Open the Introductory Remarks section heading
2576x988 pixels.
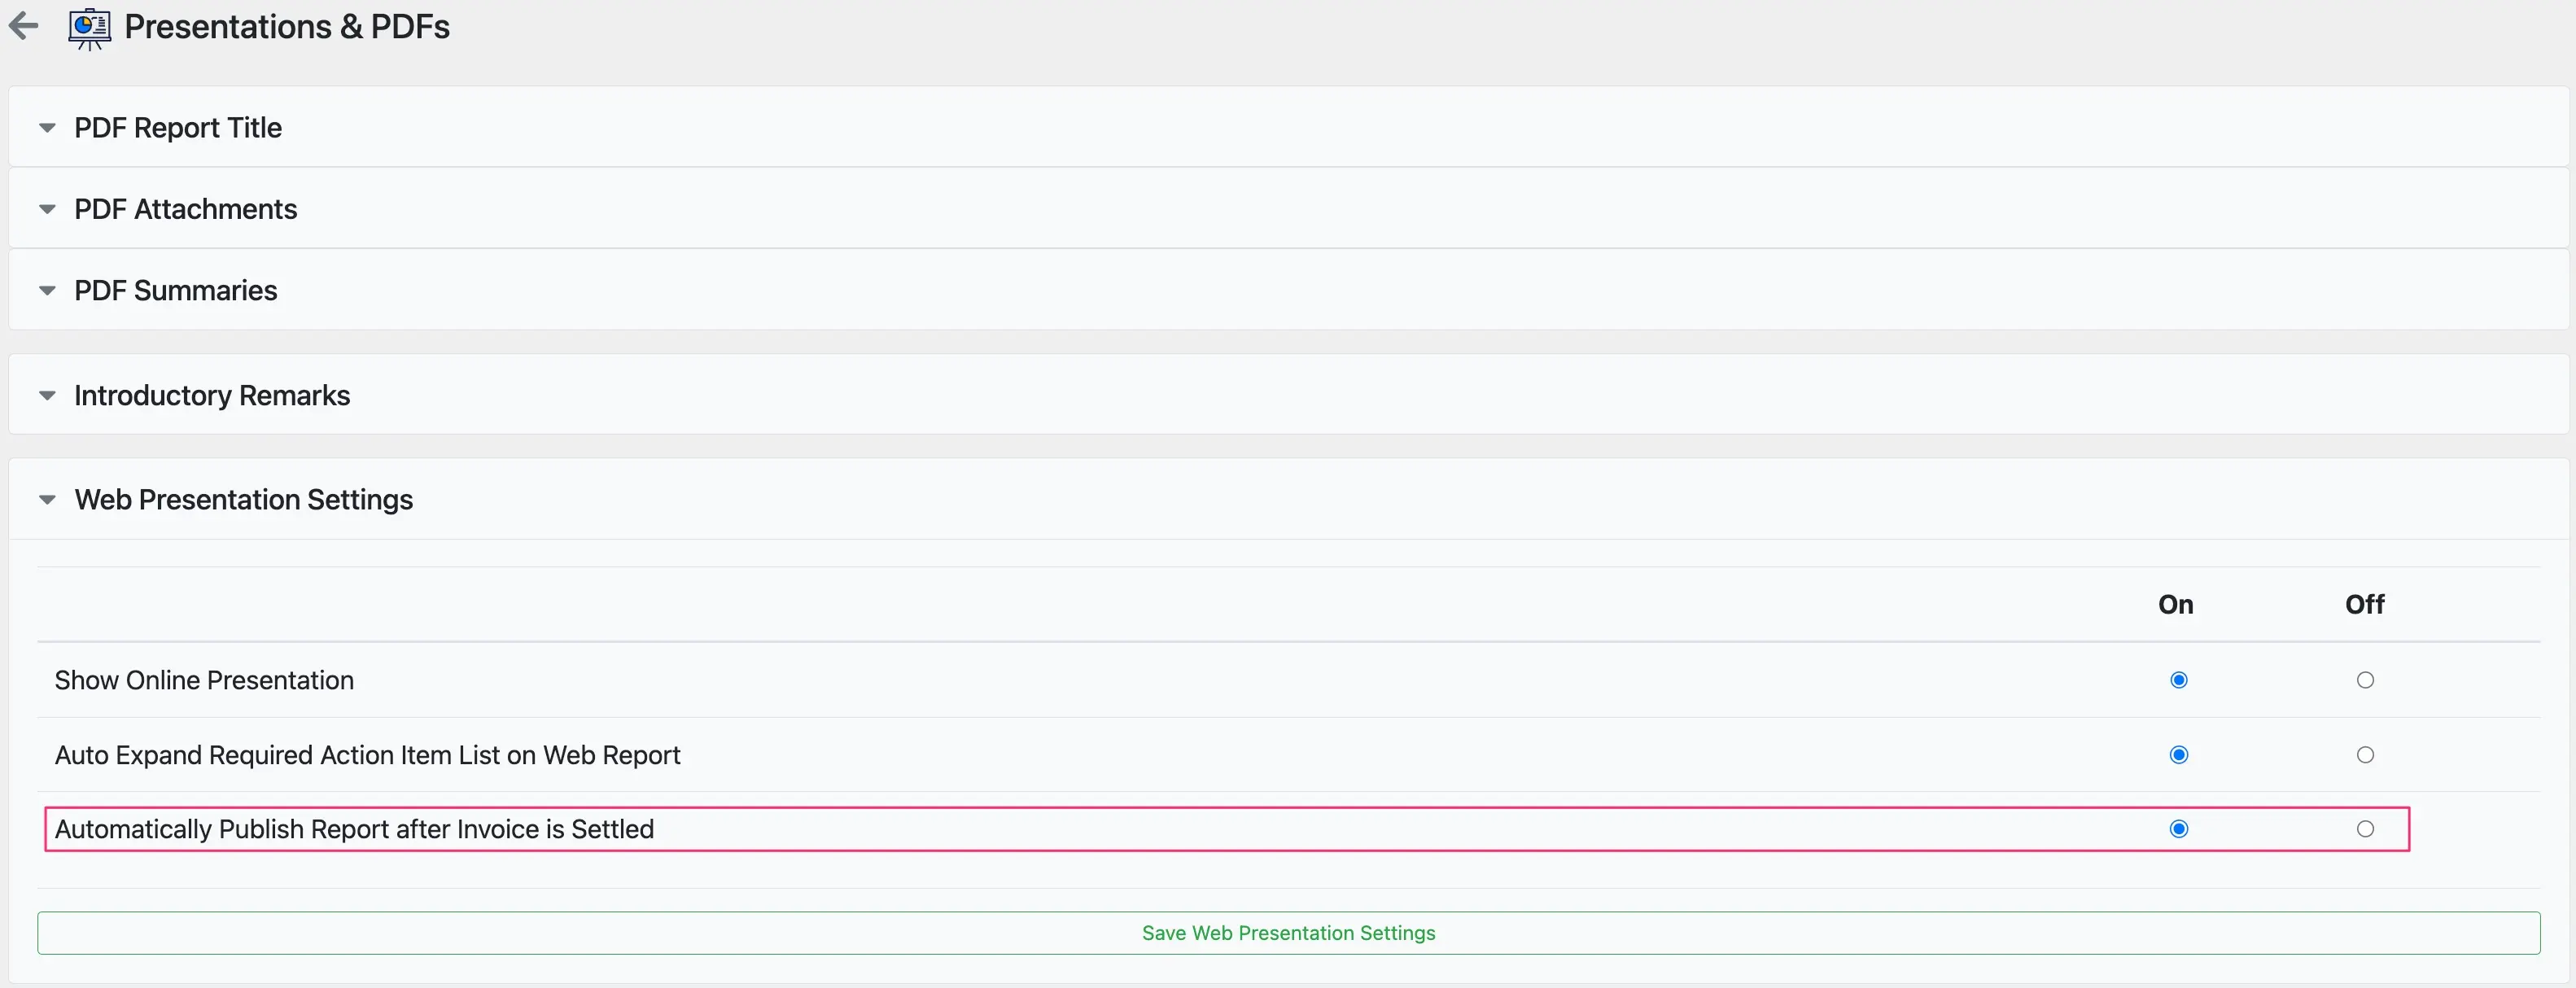[x=212, y=396]
